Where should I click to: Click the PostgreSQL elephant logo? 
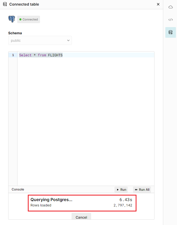pyautogui.click(x=12, y=19)
